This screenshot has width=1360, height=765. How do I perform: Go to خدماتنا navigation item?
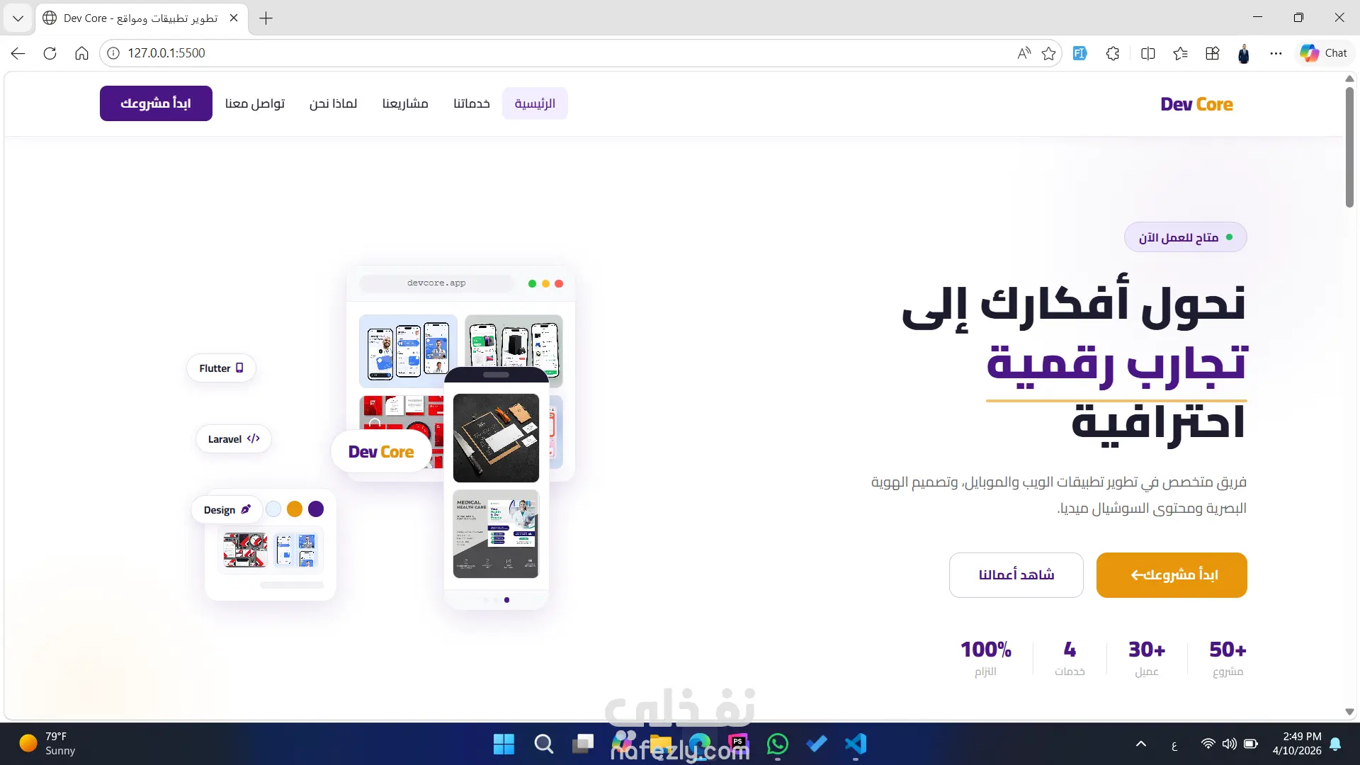(472, 103)
